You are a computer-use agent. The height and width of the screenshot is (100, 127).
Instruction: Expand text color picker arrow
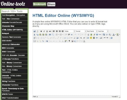coord(115,34)
